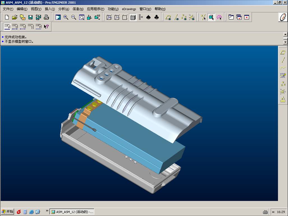Viewport: 288px width, 216px height.
Task: Click the pink surface selection icon
Action: pyautogui.click(x=219, y=17)
